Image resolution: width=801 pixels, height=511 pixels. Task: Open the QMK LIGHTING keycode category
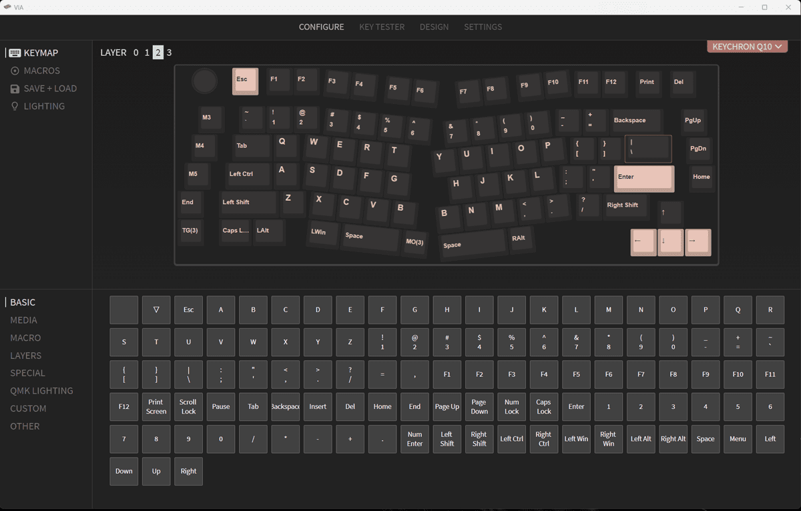click(x=41, y=391)
